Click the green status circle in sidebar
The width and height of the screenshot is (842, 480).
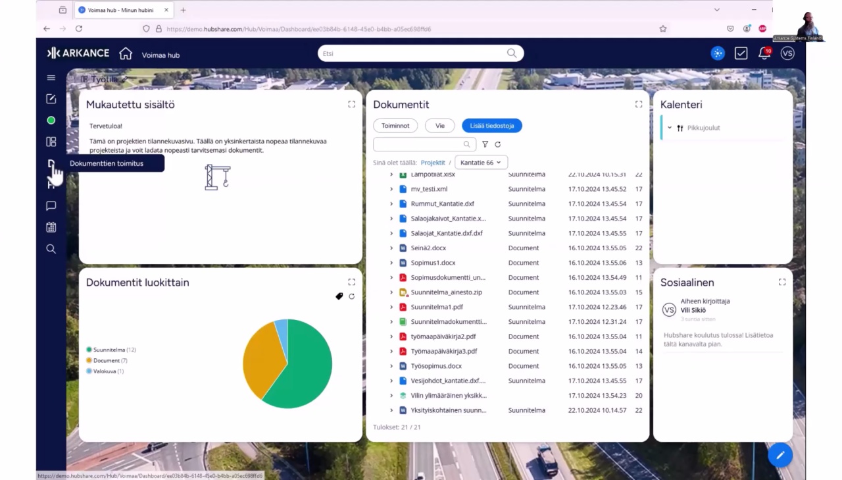[x=51, y=120]
